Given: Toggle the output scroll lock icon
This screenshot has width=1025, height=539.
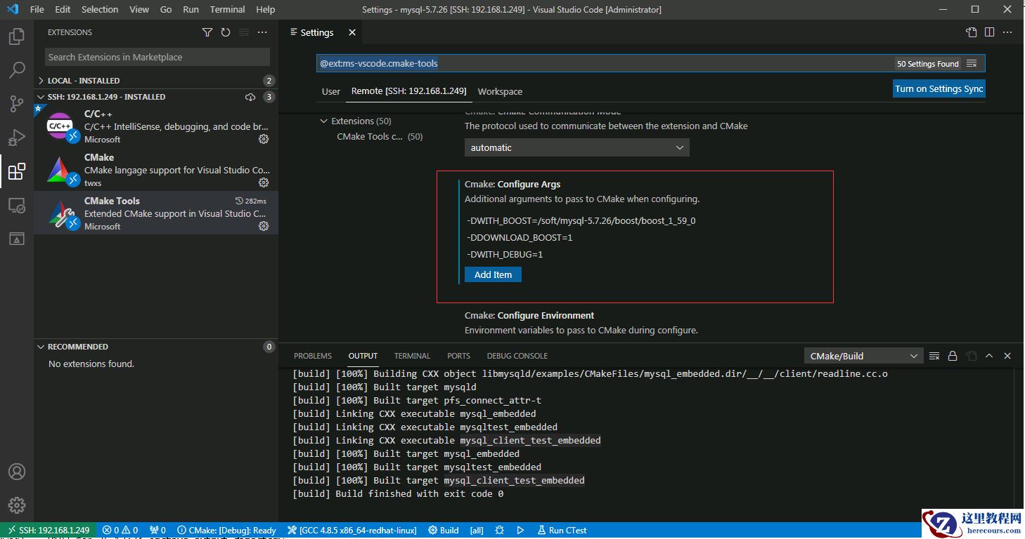Looking at the screenshot, I should [953, 356].
